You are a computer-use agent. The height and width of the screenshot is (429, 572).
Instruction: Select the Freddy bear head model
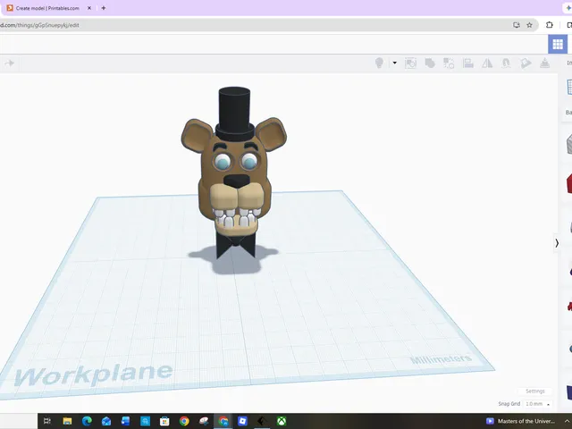click(234, 172)
